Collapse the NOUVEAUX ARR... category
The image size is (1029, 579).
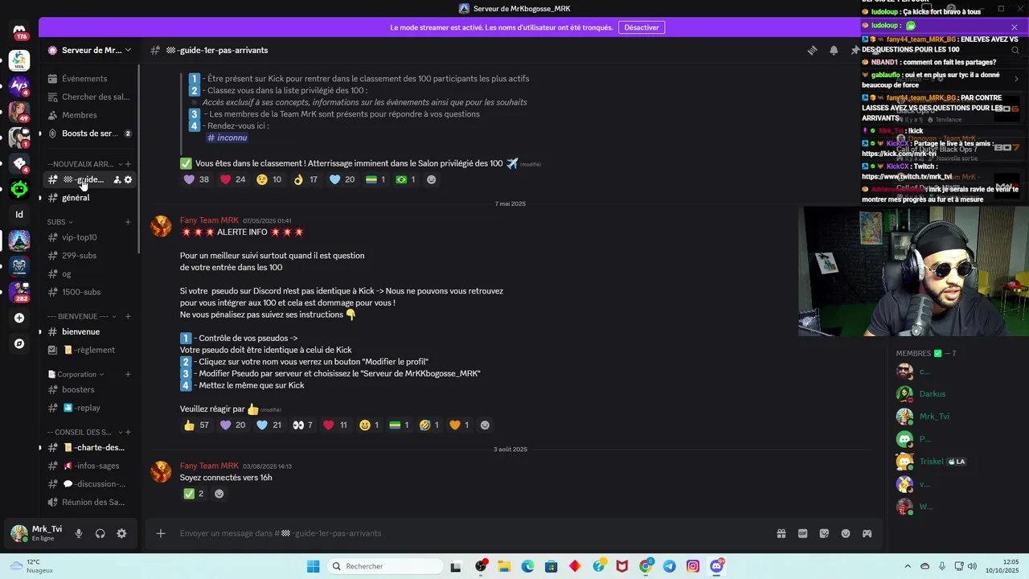pyautogui.click(x=84, y=164)
